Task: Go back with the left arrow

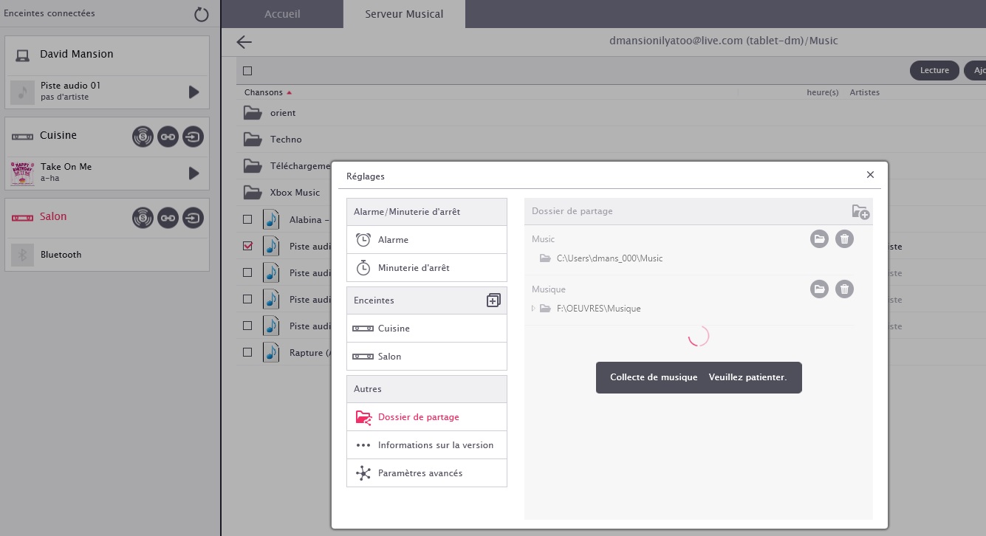Action: (x=244, y=42)
